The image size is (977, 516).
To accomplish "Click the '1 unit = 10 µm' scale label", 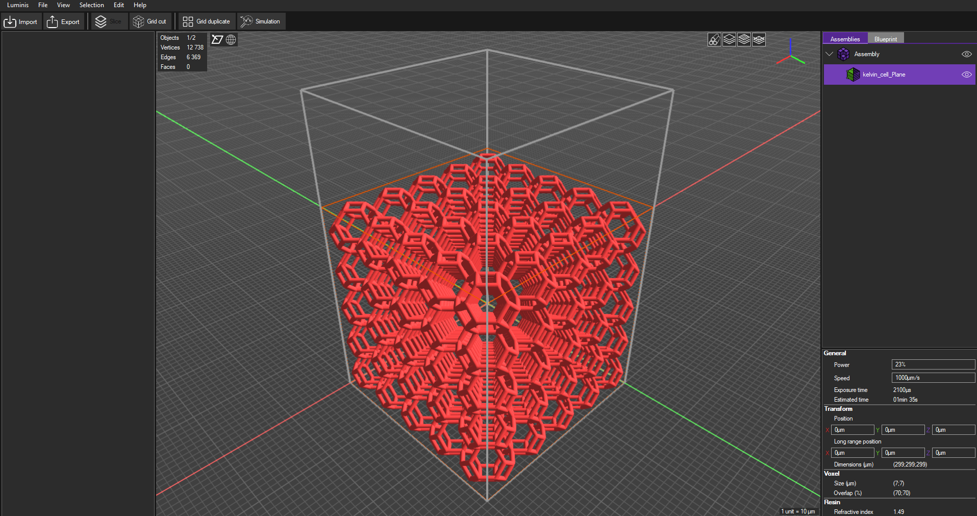I will (798, 511).
